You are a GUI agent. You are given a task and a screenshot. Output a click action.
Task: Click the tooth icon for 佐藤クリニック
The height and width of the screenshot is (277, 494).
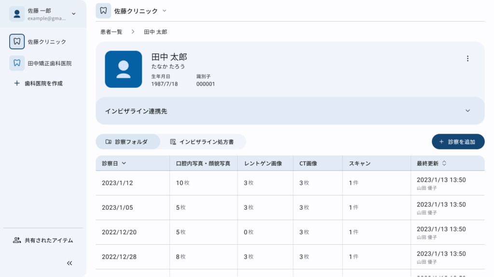(16, 42)
